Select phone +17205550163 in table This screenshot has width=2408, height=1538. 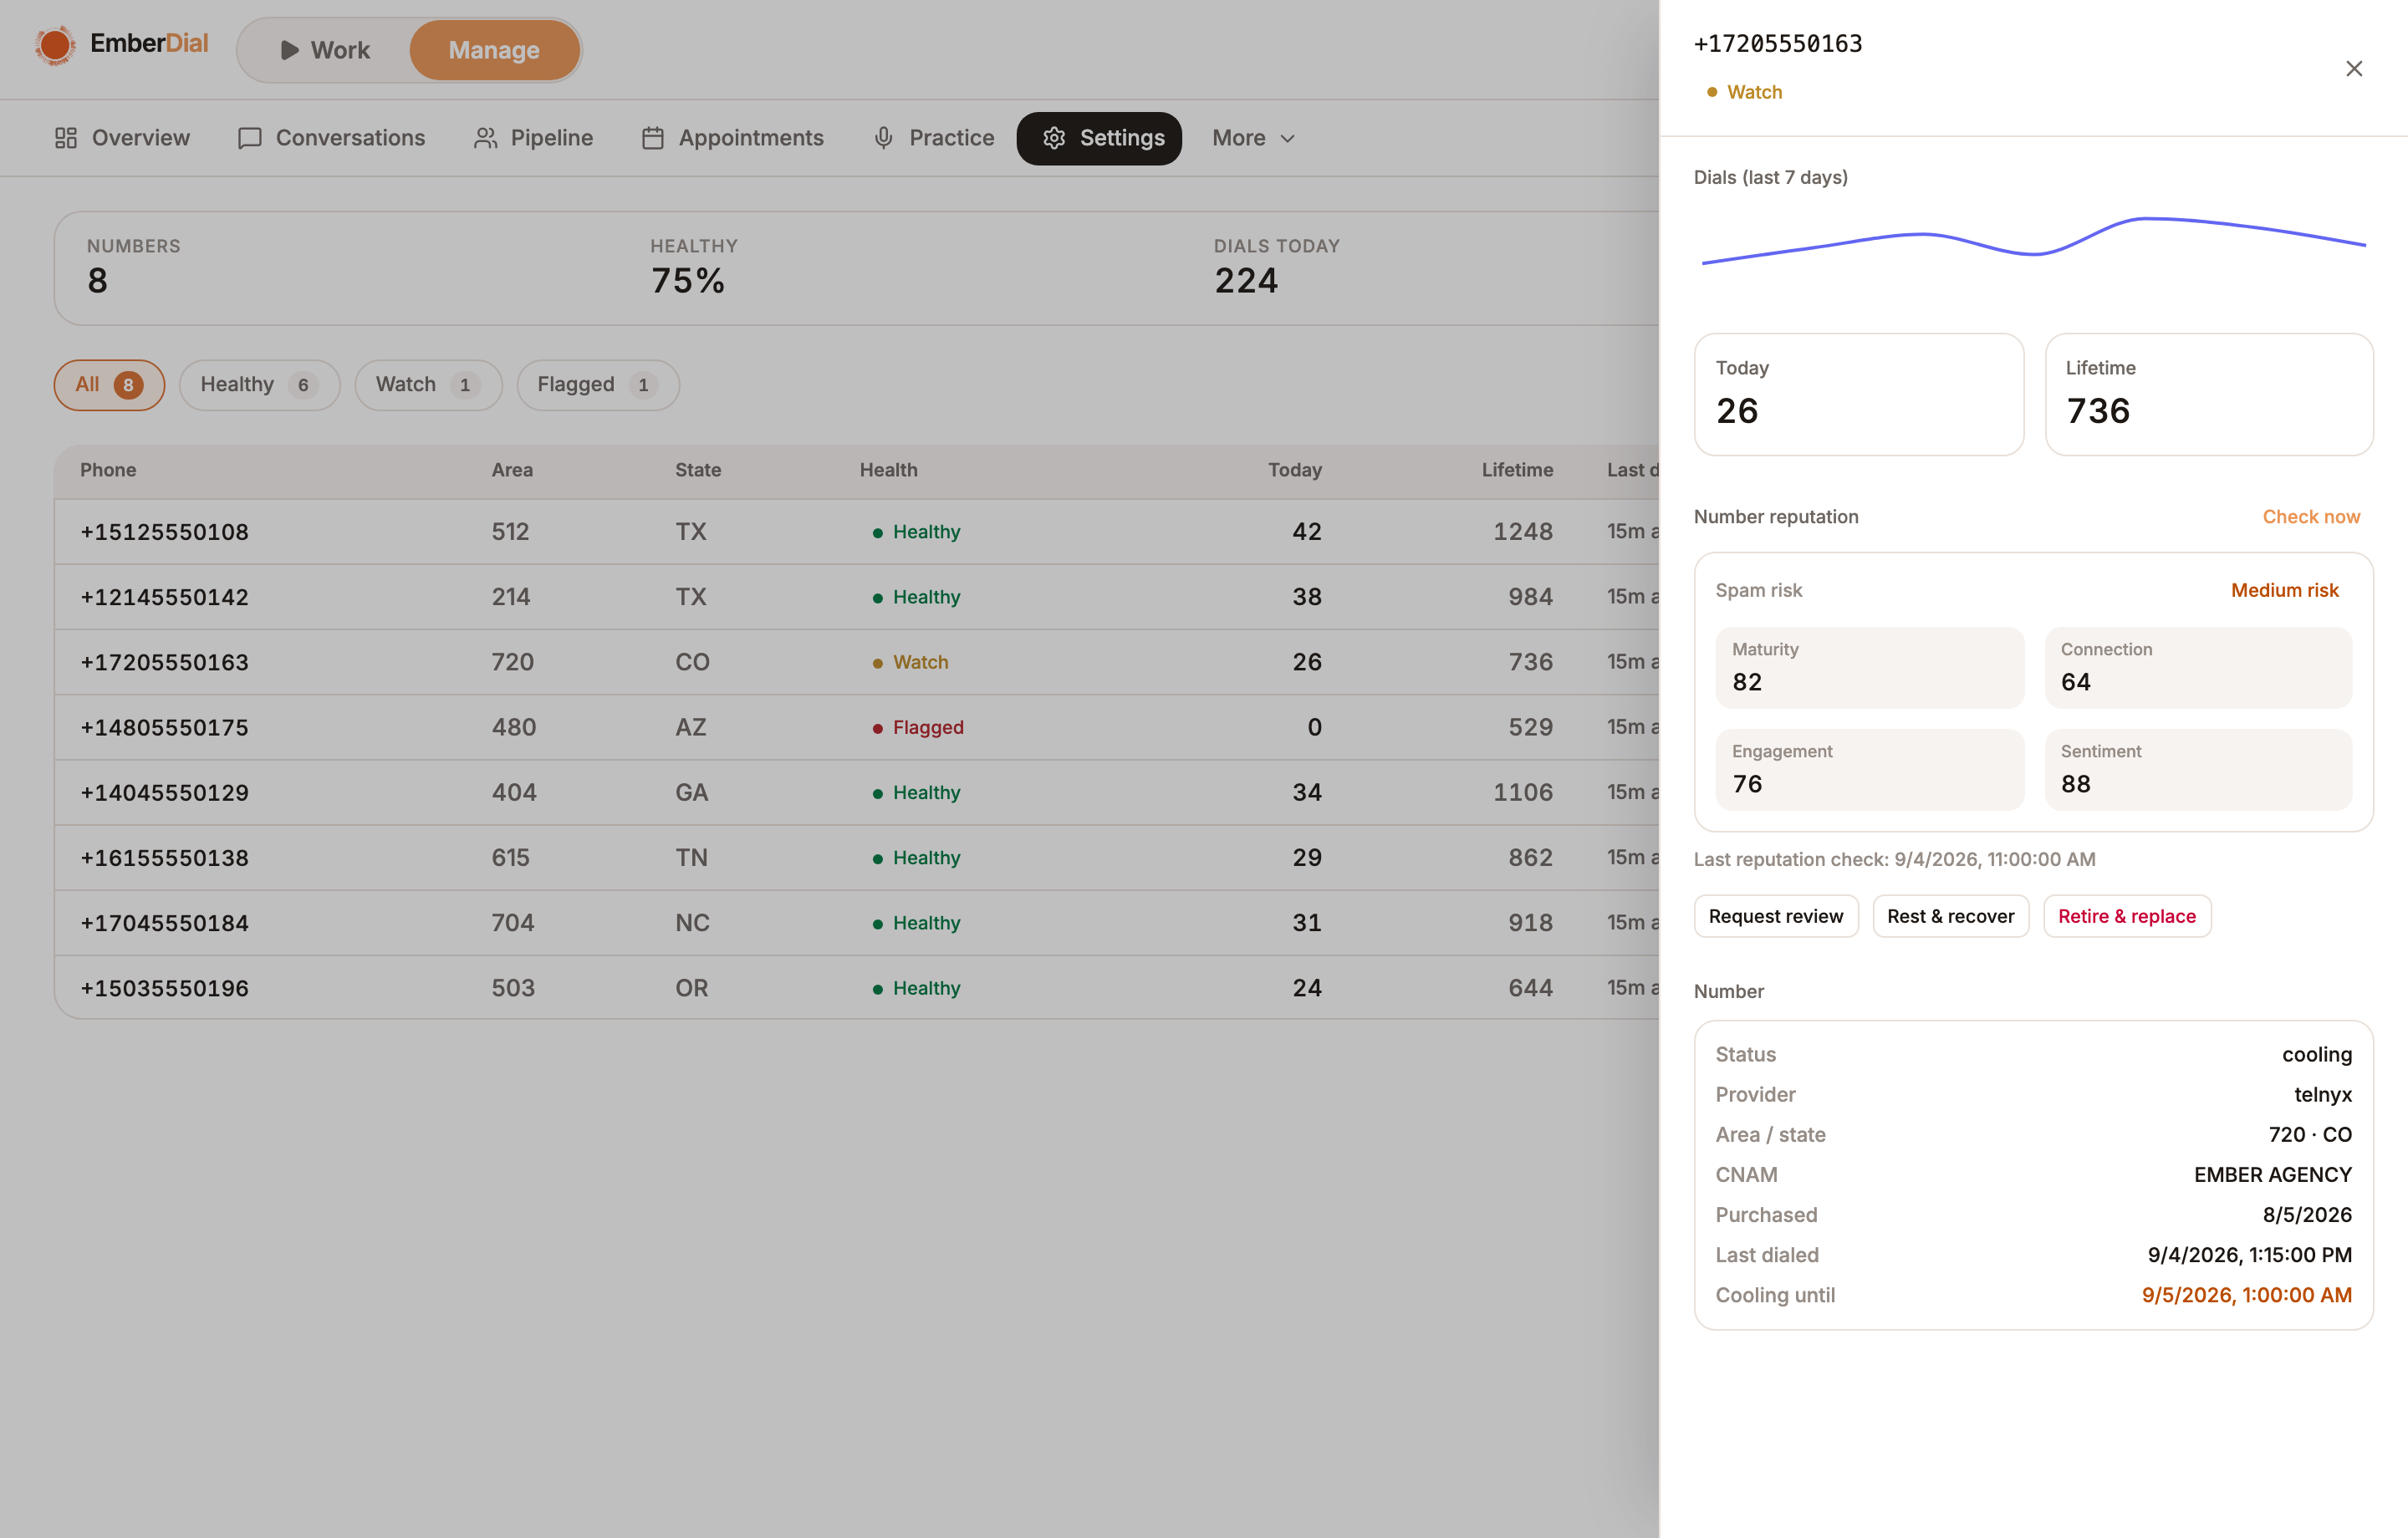(x=164, y=662)
